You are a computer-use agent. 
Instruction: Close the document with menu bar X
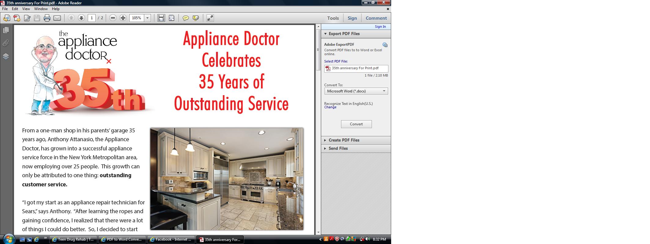[388, 9]
